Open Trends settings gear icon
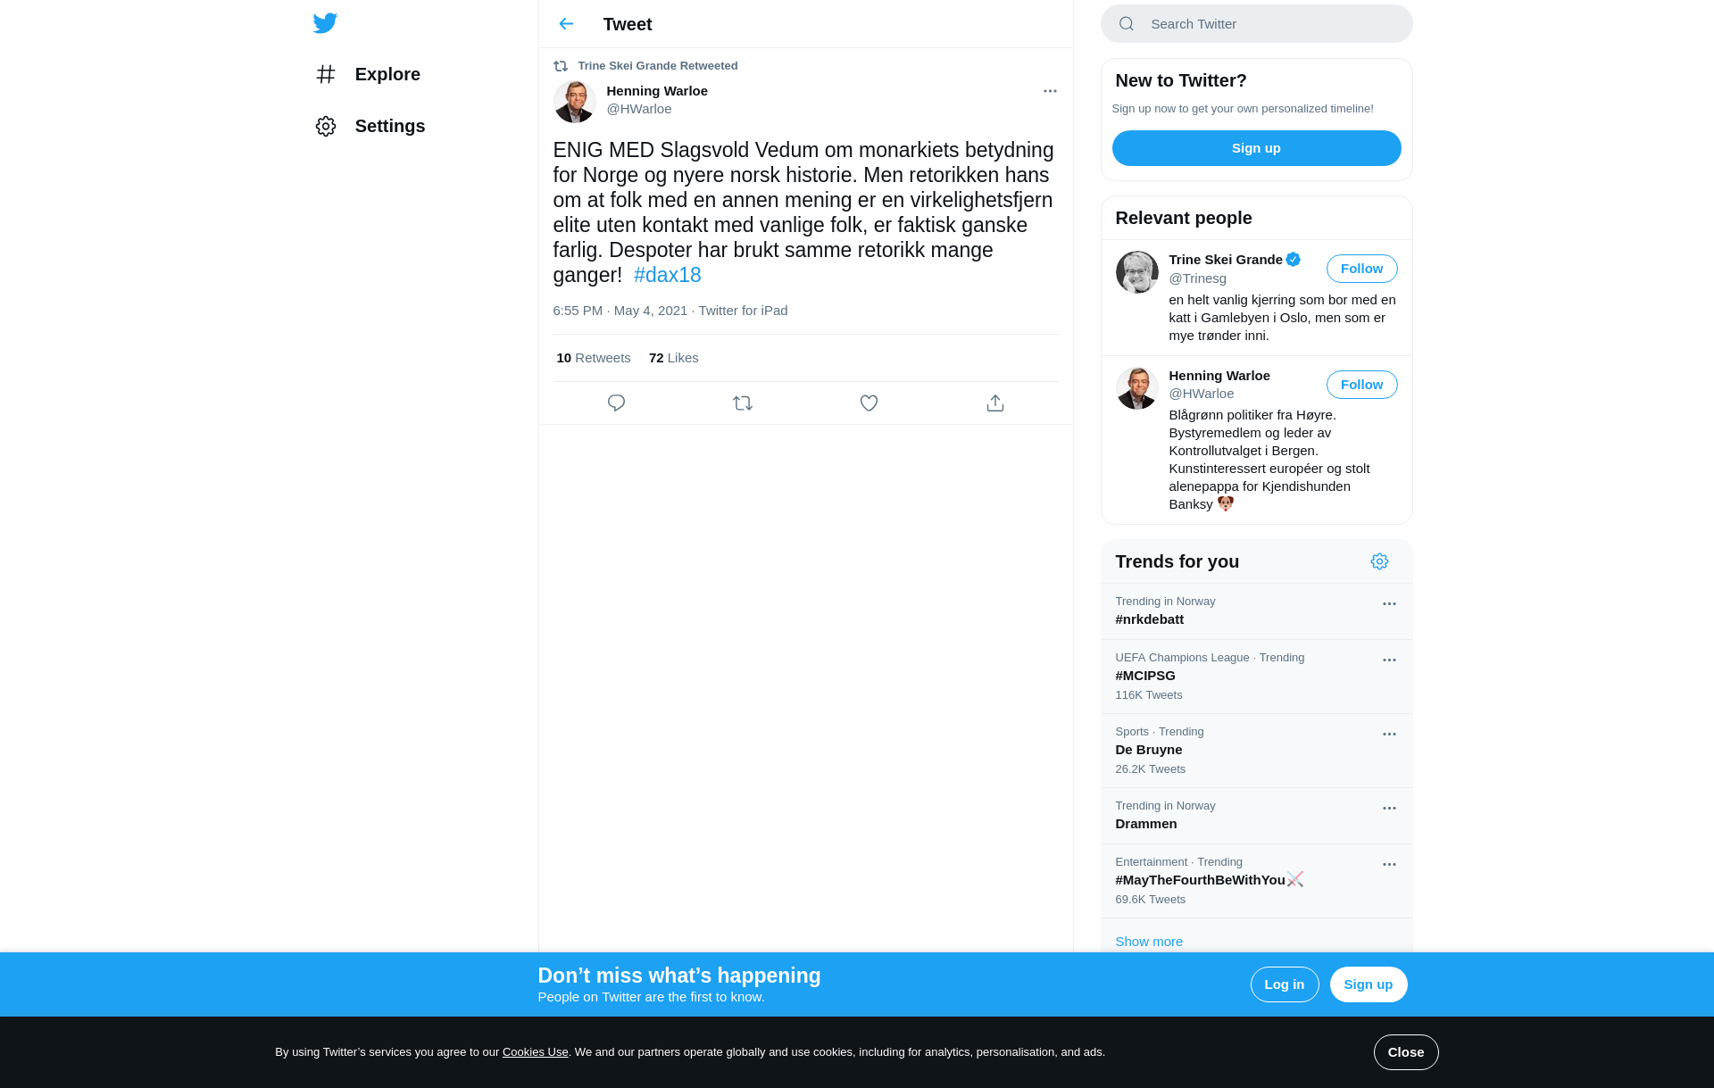This screenshot has width=1714, height=1088. tap(1379, 561)
